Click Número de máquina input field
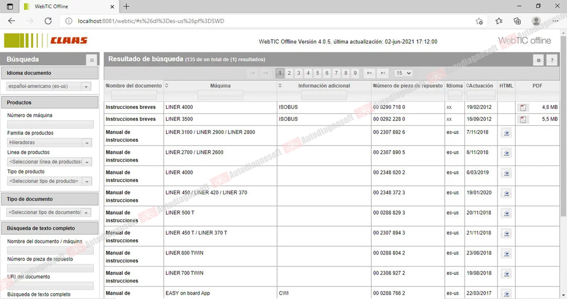567x299 pixels. 50,125
